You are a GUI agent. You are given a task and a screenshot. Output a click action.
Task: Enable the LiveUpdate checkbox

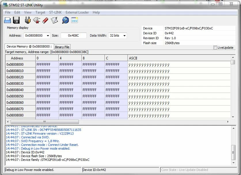tap(215, 48)
